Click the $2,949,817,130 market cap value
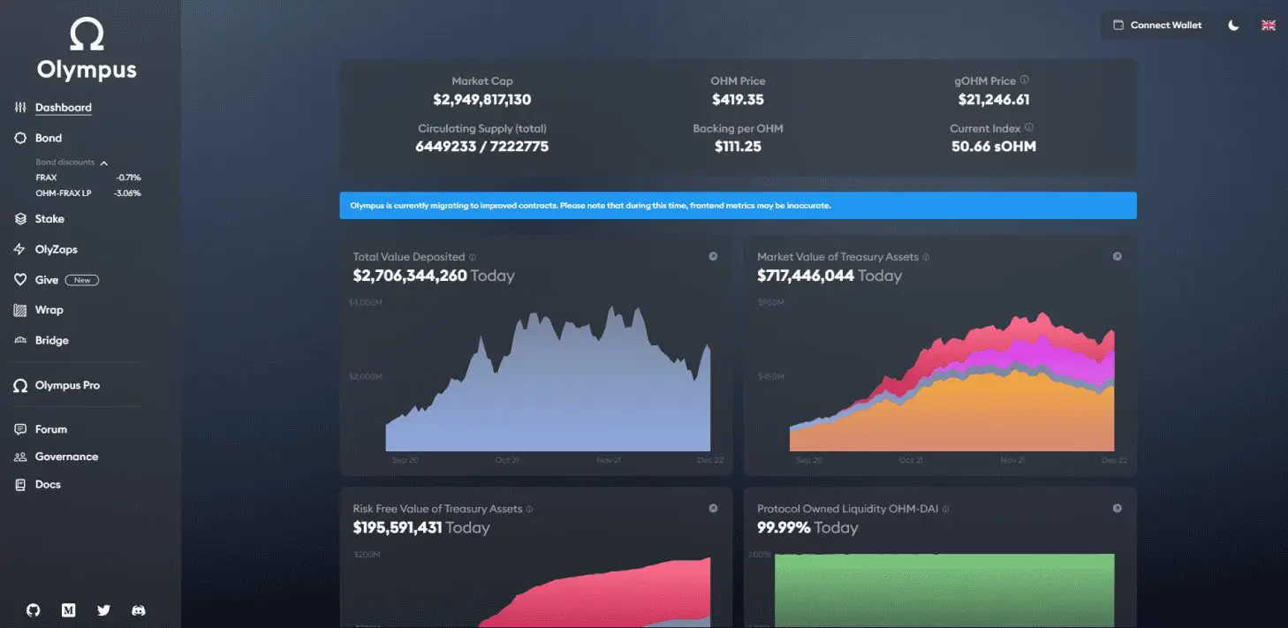 coord(482,100)
